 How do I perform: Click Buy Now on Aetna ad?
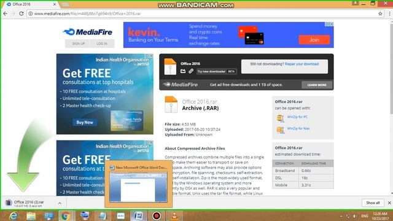[x=85, y=122]
